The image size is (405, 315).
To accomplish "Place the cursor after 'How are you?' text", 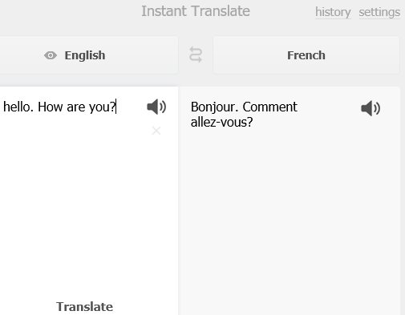I will 115,107.
